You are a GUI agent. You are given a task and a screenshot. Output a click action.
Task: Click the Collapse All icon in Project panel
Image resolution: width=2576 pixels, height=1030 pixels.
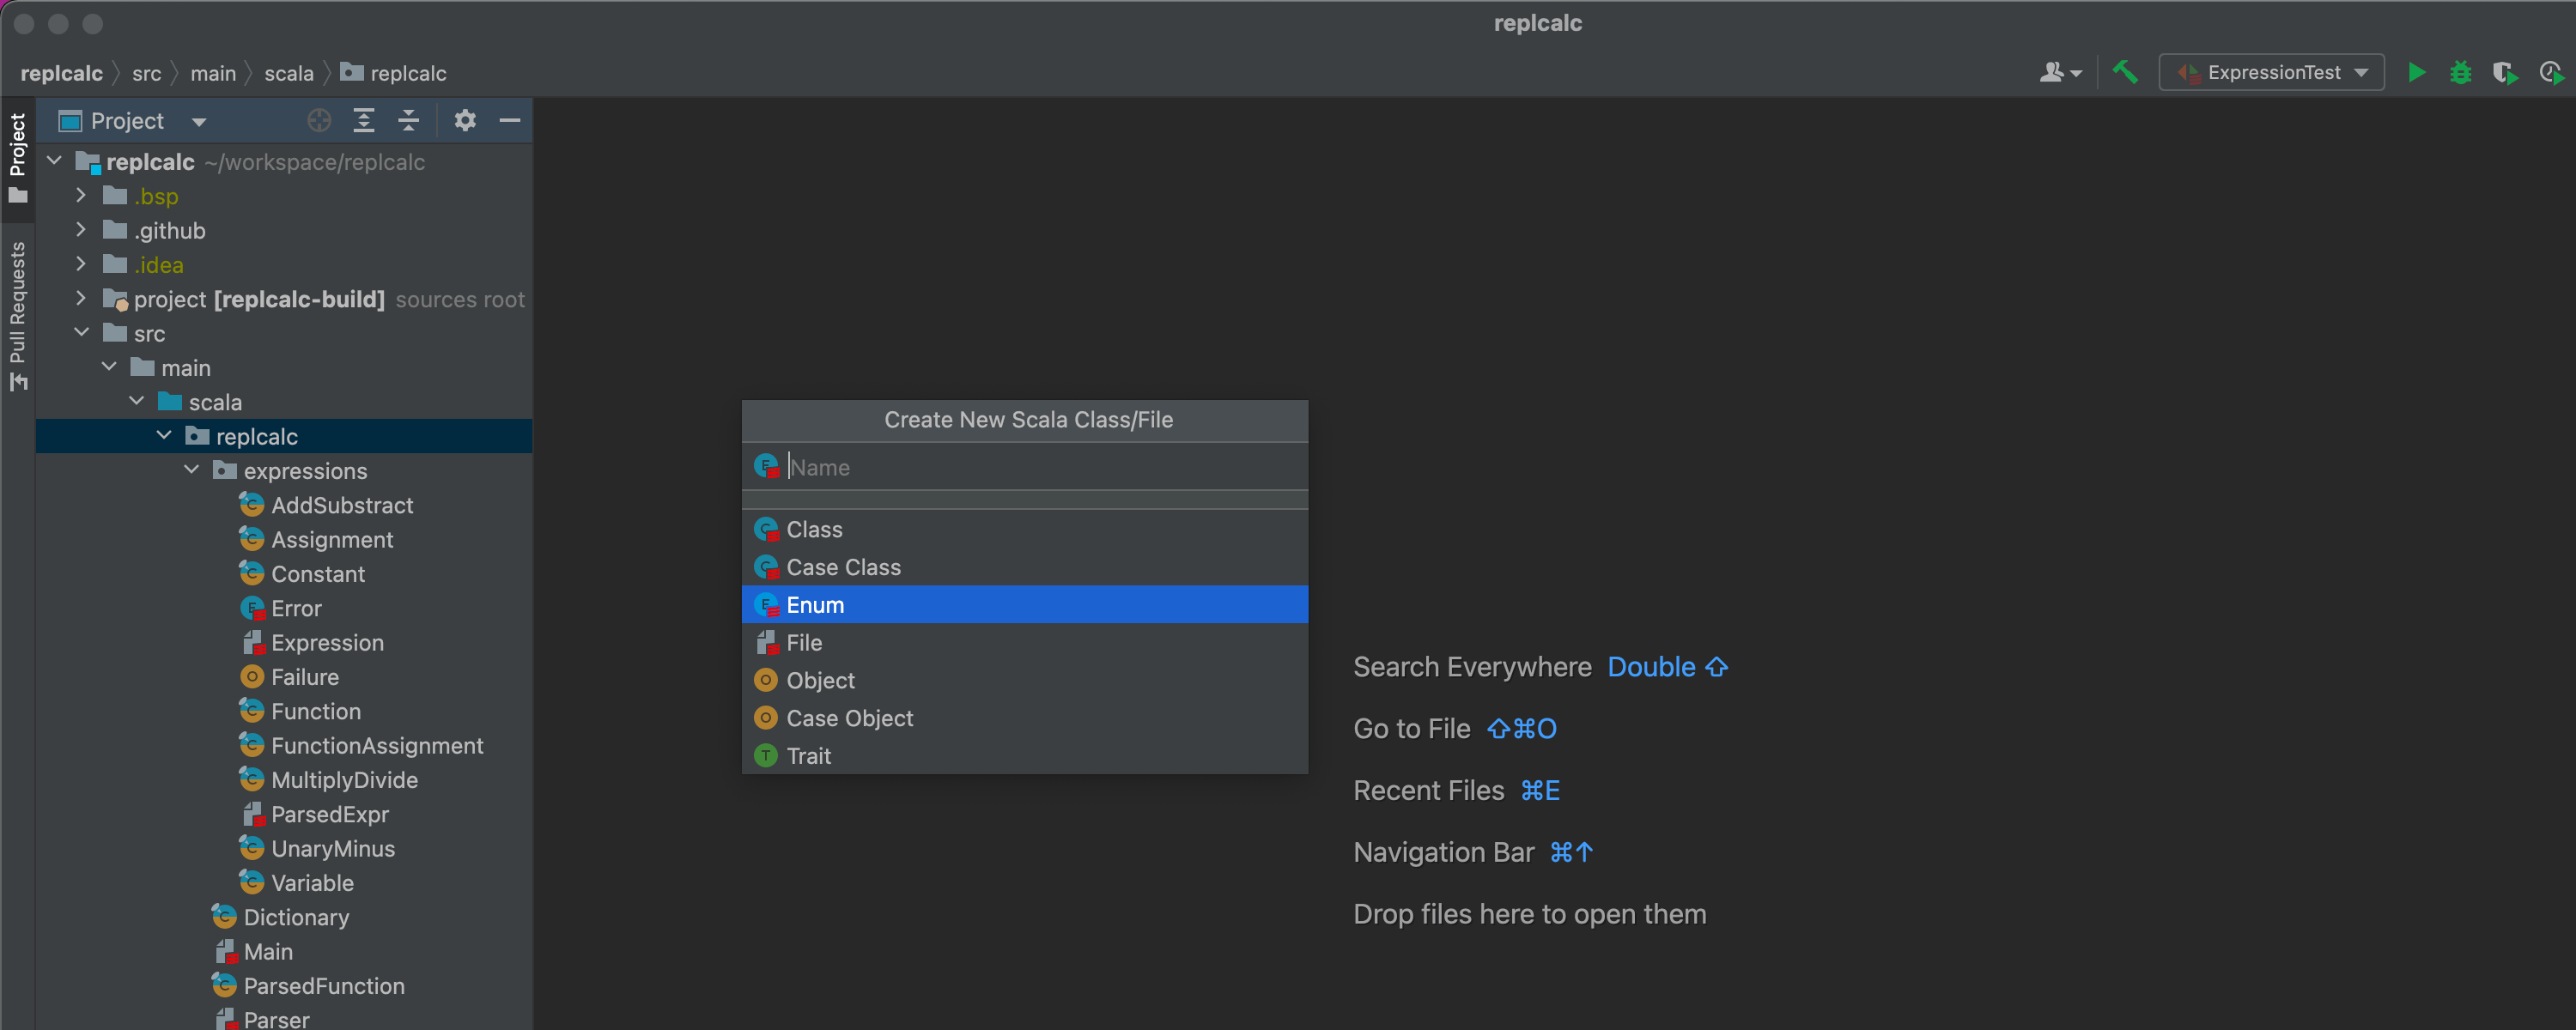(x=409, y=120)
